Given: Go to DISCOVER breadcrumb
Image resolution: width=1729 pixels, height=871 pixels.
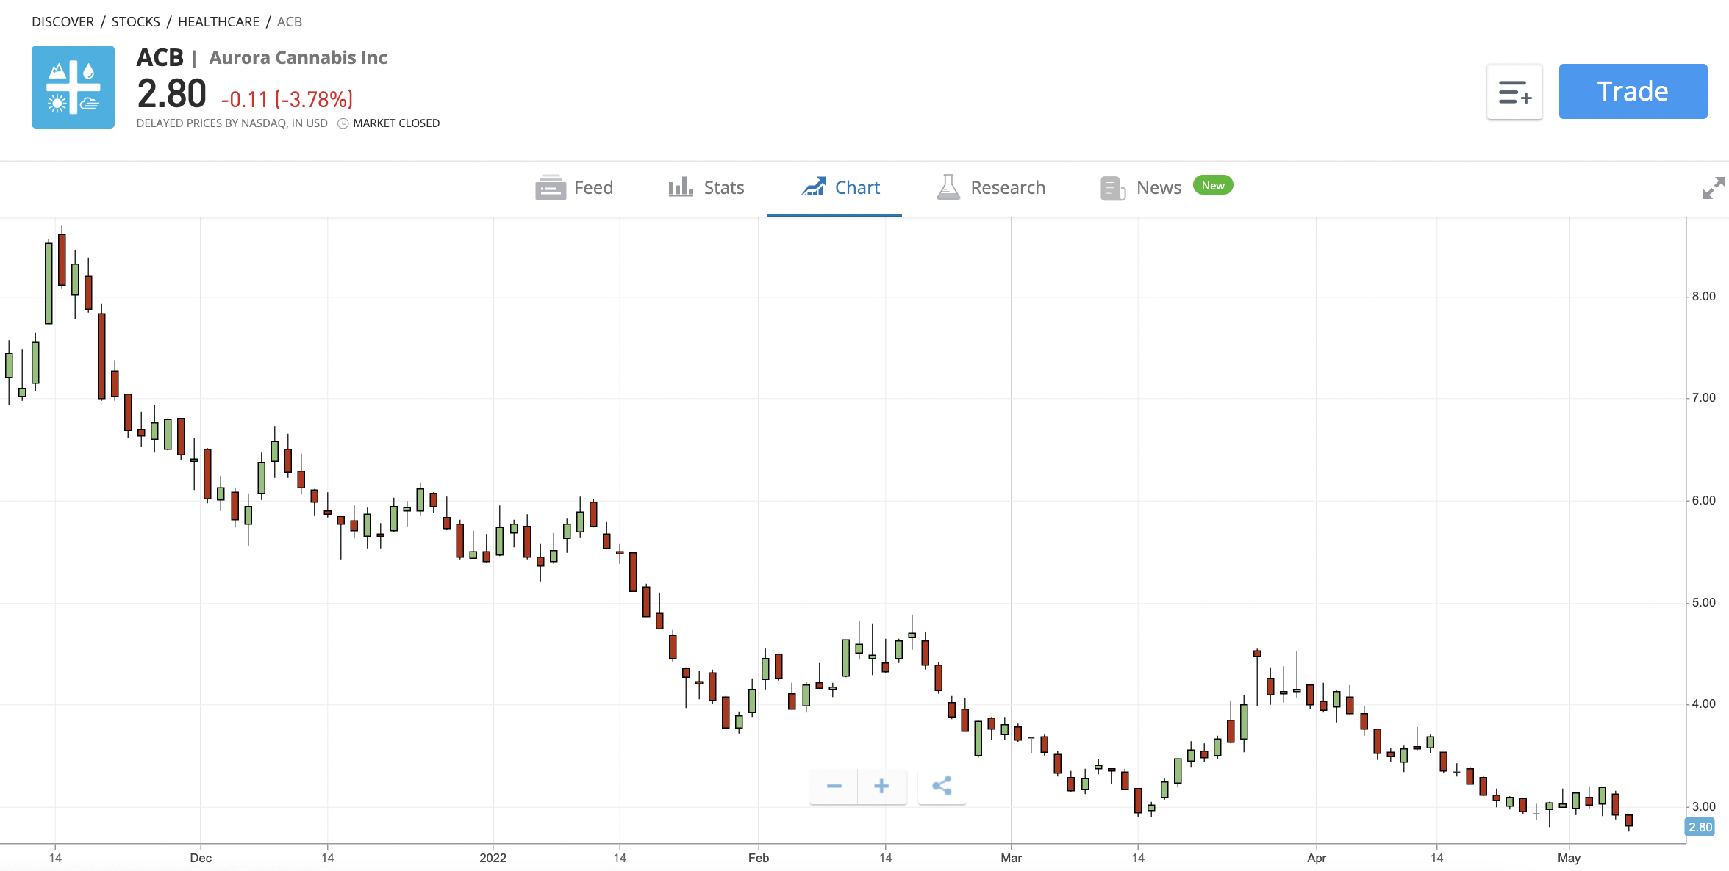Looking at the screenshot, I should point(62,22).
